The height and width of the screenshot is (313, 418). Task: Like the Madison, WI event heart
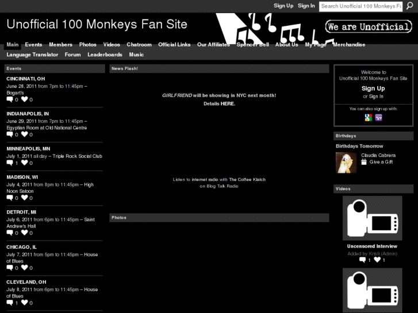(x=25, y=198)
